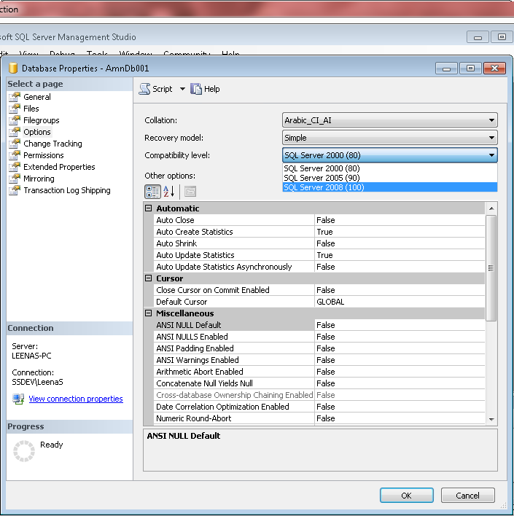Screen dimensions: 514x516
Task: Open the Mirroring page
Action: pyautogui.click(x=39, y=179)
